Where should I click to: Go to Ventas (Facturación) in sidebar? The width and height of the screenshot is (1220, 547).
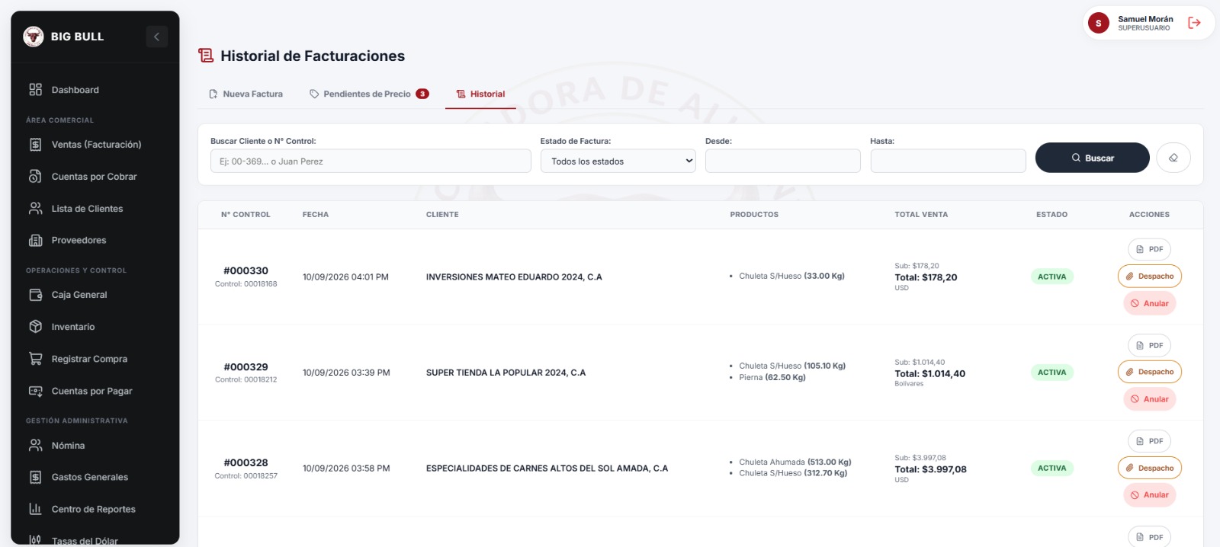[95, 145]
